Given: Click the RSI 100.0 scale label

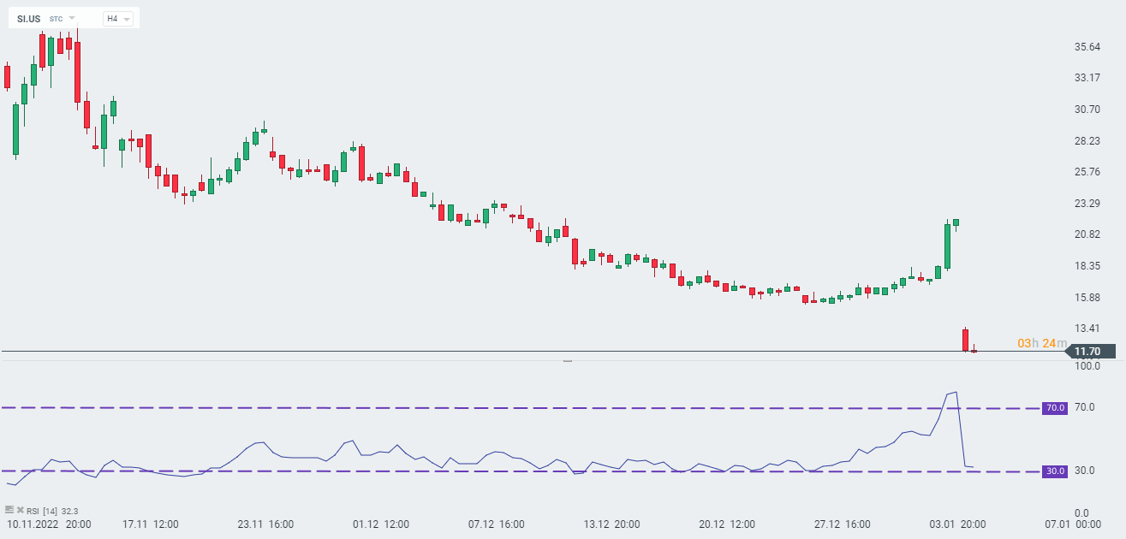Looking at the screenshot, I should [x=1087, y=366].
